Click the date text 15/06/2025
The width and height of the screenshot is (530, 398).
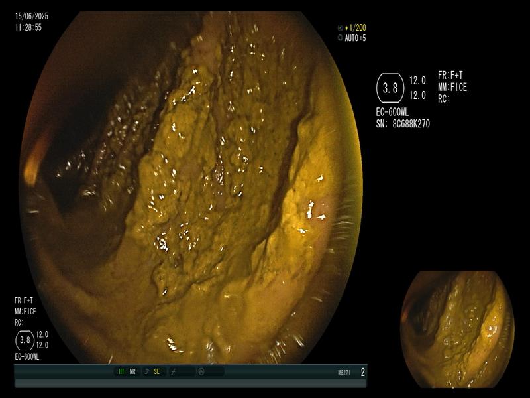(x=32, y=16)
